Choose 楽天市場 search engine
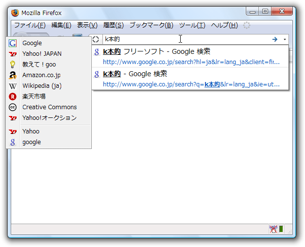This screenshot has height=247, width=305. tap(49, 97)
